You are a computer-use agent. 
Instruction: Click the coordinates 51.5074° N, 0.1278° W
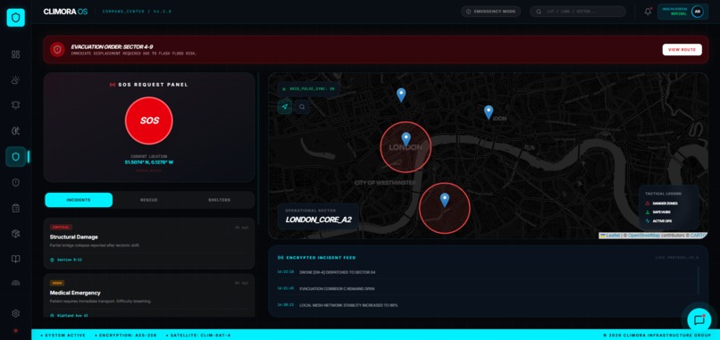[x=149, y=162]
